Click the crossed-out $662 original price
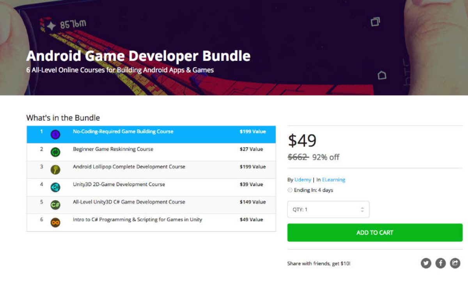The width and height of the screenshot is (468, 281). [298, 157]
